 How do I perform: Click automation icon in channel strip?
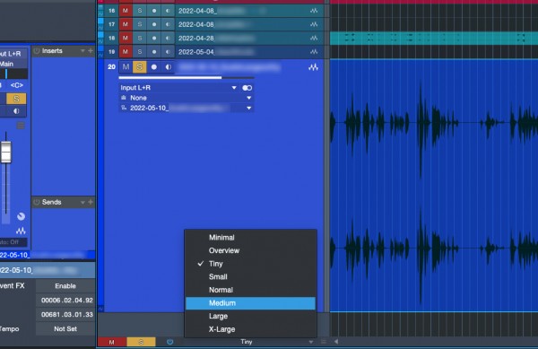(21, 231)
